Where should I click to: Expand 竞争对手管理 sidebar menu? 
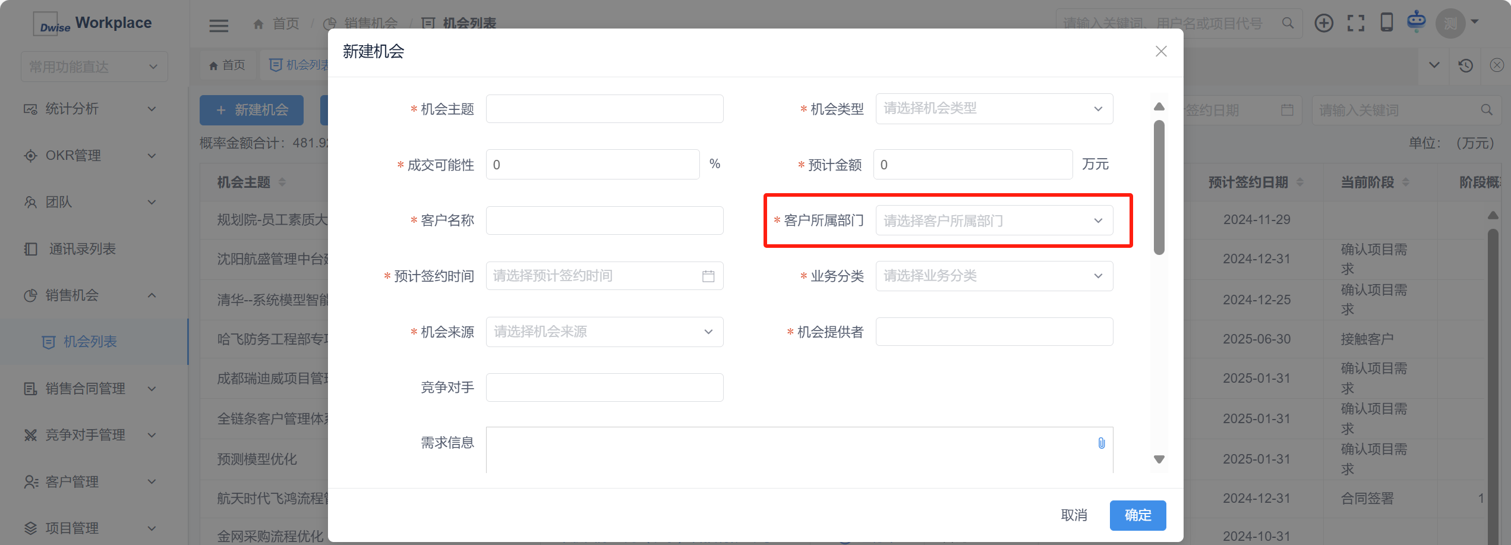click(94, 435)
